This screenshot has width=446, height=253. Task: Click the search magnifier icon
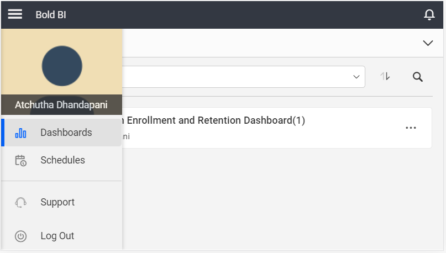click(418, 77)
